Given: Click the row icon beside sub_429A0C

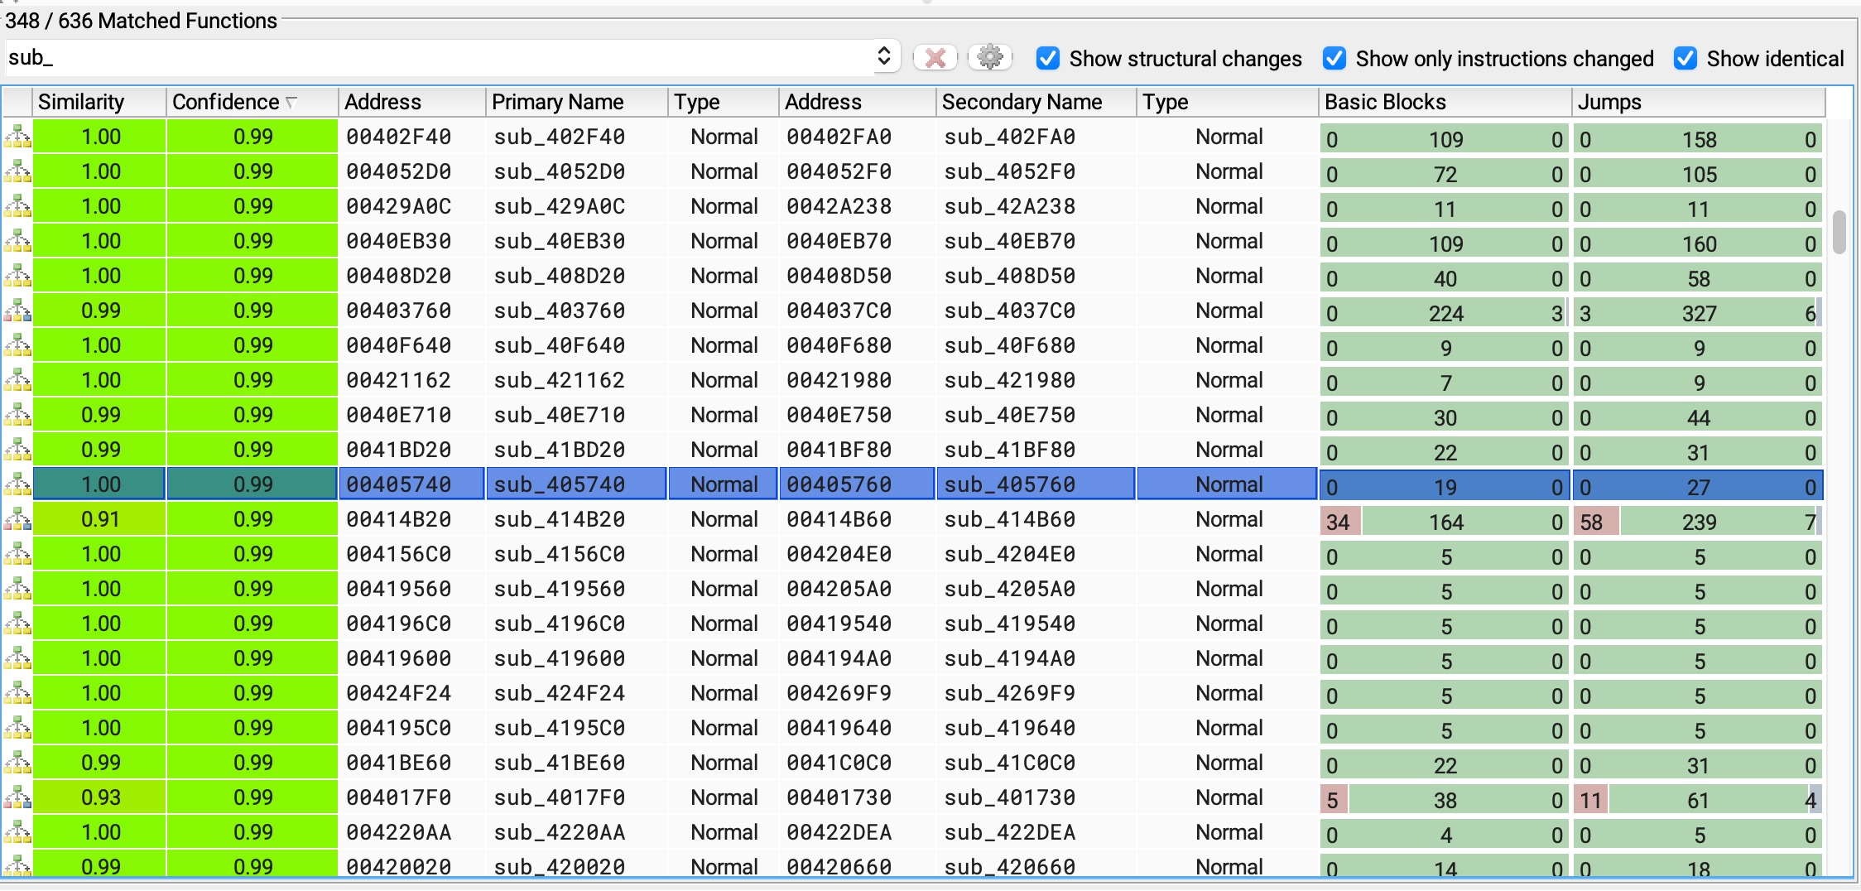Looking at the screenshot, I should (x=17, y=206).
